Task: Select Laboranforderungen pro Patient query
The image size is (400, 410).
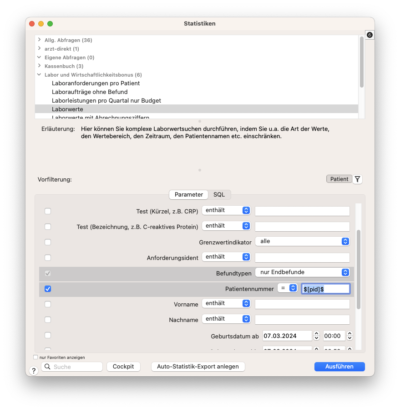Action: [x=96, y=83]
